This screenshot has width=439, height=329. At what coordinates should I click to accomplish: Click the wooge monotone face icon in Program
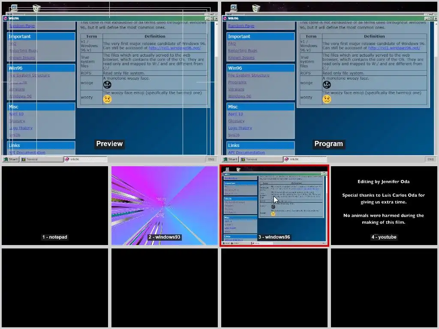[327, 84]
